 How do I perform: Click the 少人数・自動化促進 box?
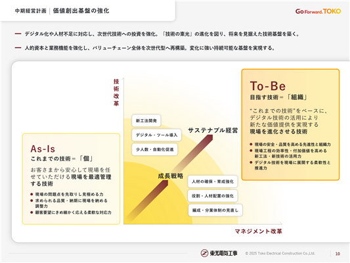[x=155, y=149]
